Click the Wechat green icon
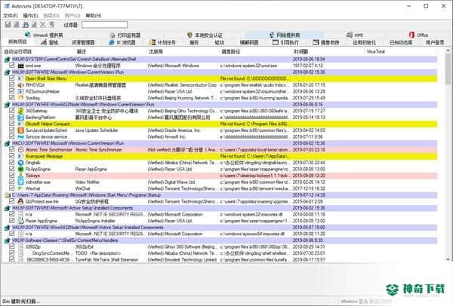The image size is (453, 306). coord(20,188)
